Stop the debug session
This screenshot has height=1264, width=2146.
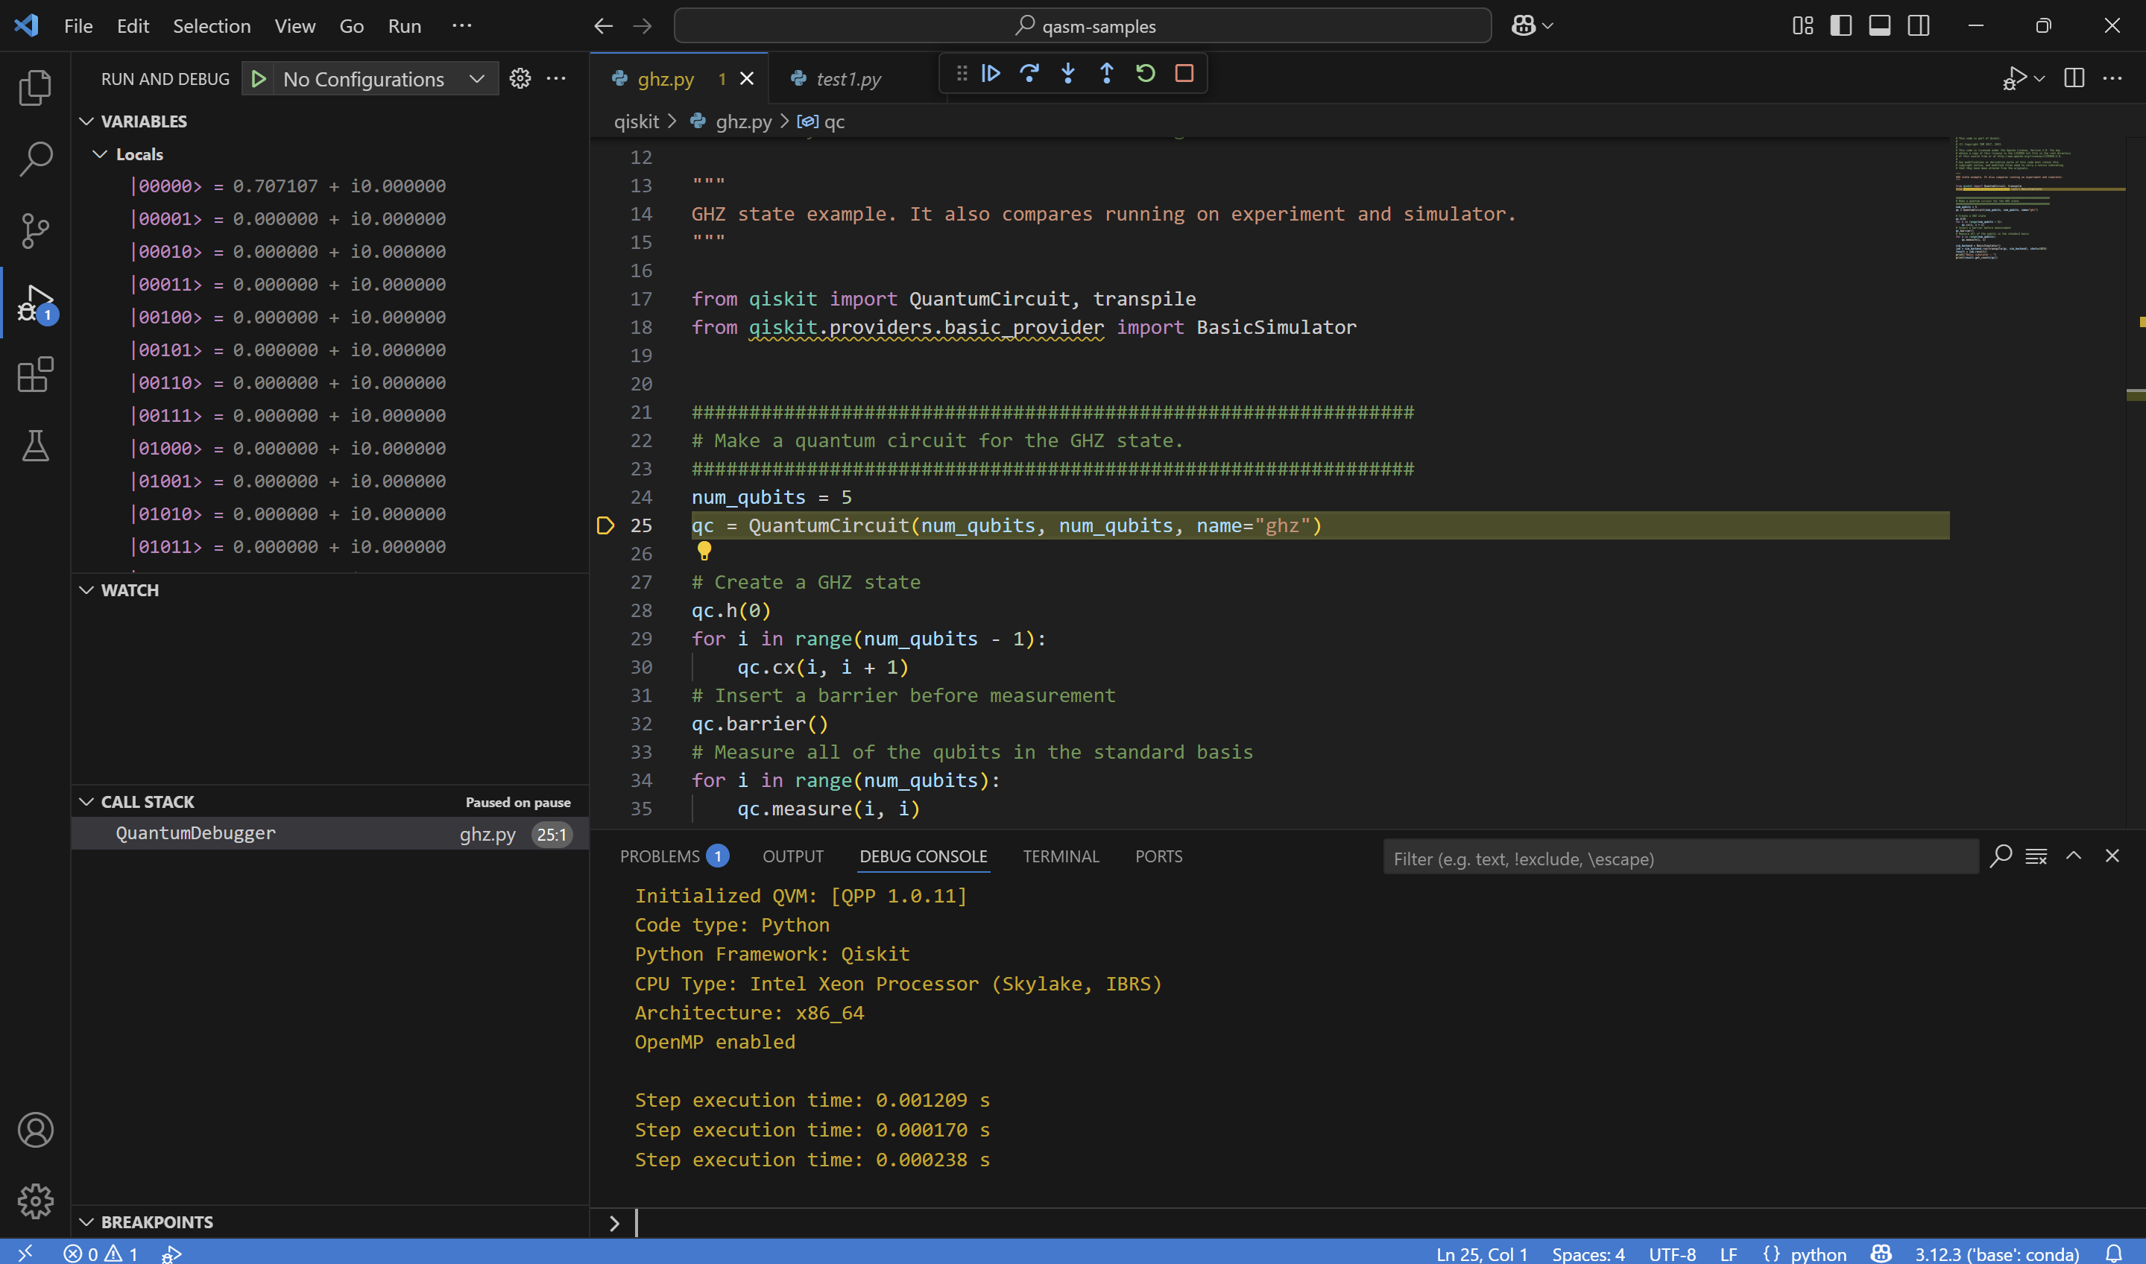pos(1184,73)
